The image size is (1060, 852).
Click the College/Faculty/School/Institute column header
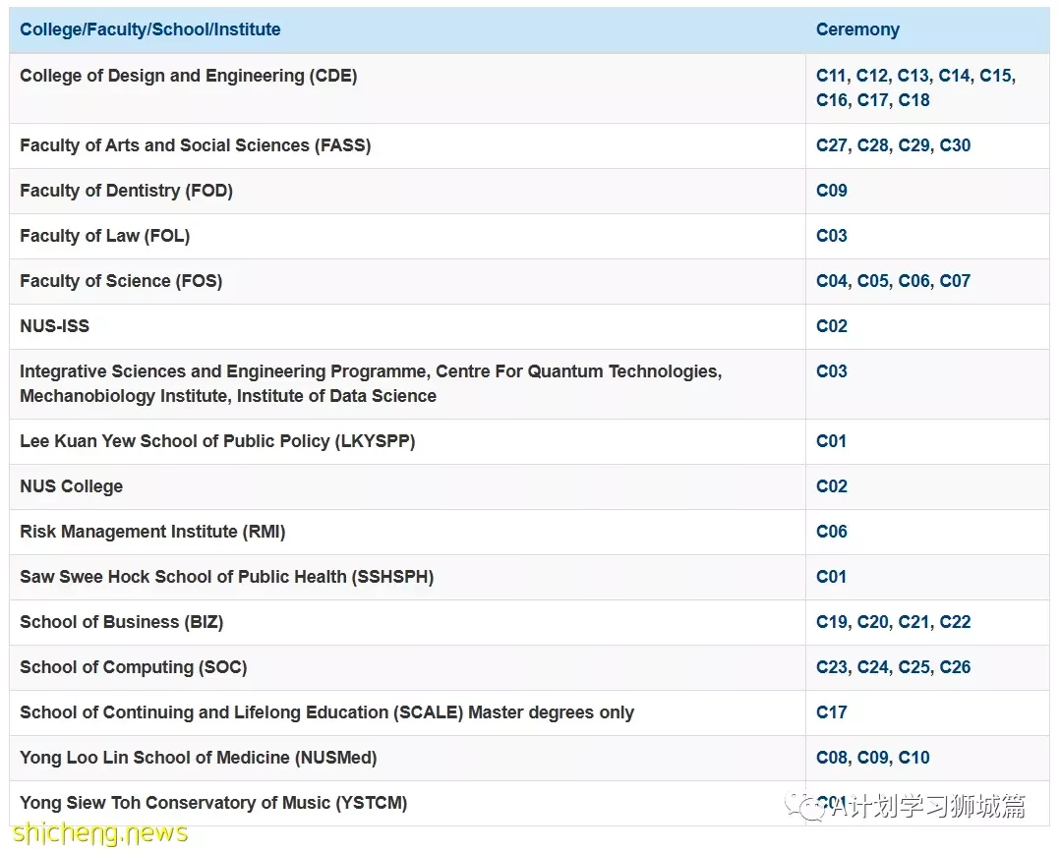150,29
